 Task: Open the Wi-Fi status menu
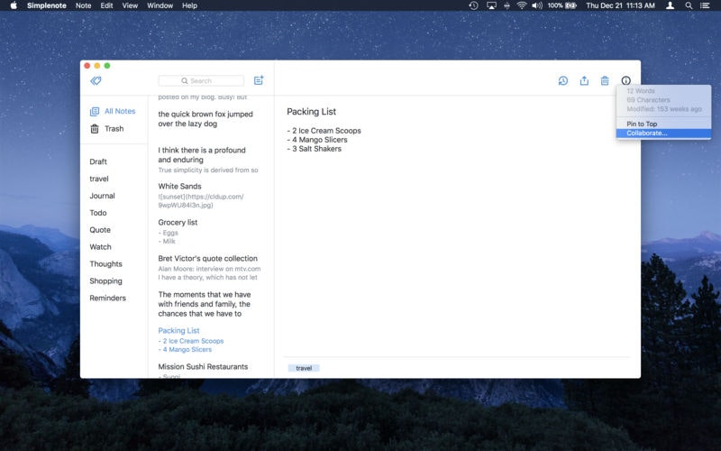(x=522, y=5)
